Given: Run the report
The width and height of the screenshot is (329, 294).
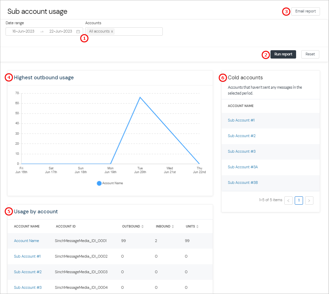Looking at the screenshot, I should tap(283, 54).
